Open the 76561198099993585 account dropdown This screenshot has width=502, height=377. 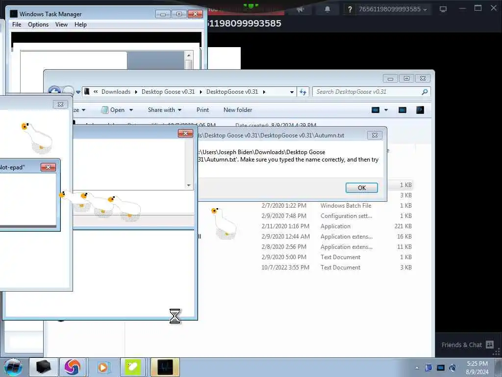click(393, 9)
